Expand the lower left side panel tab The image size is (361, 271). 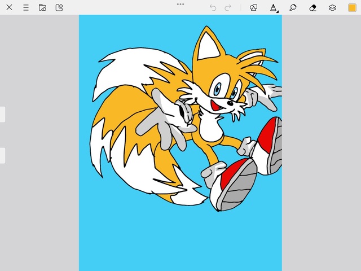coord(2,155)
